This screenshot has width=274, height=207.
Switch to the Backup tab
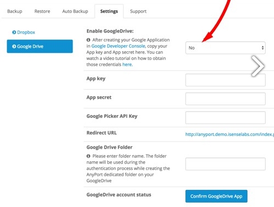15,12
